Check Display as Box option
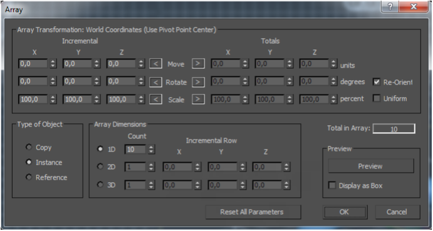This screenshot has width=433, height=231. [331, 185]
